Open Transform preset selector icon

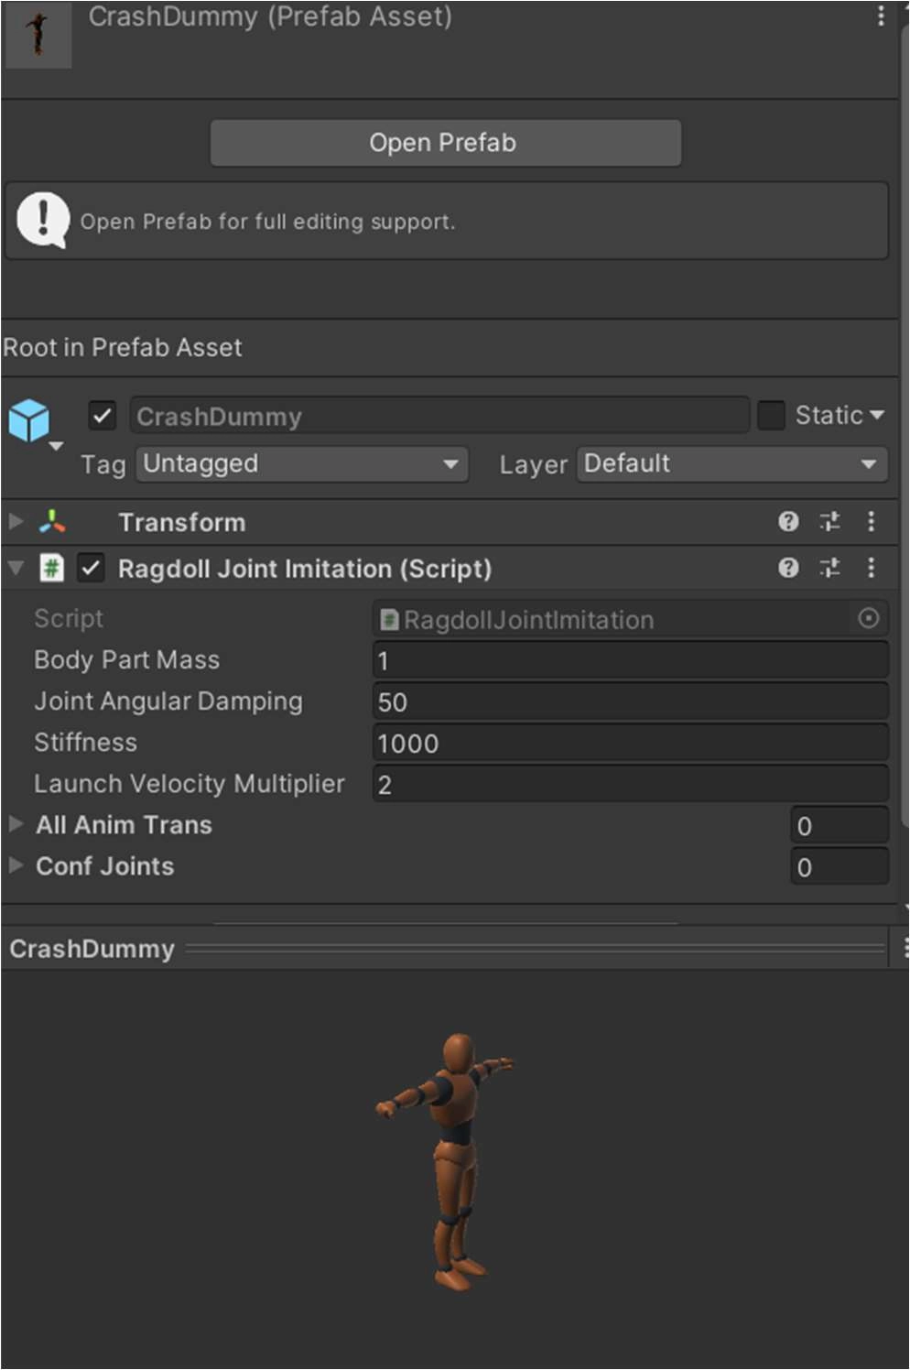coord(830,522)
